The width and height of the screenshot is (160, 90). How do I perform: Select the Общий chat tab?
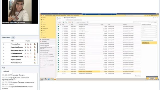[6, 71]
